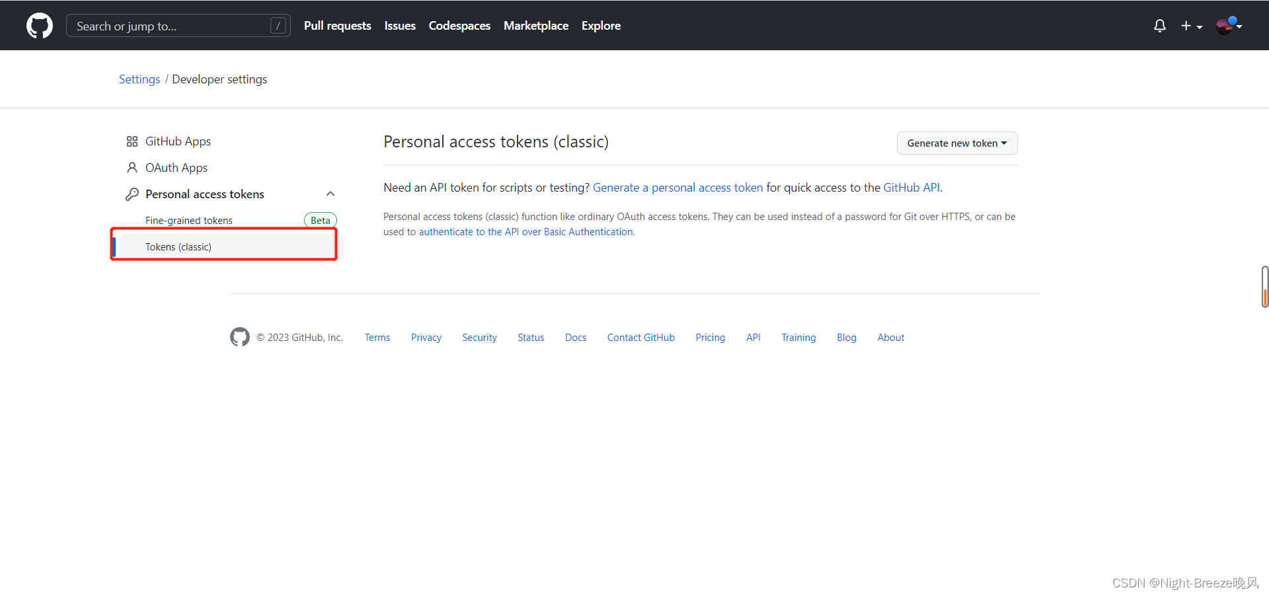Click the slash shortcut icon in the search box
Screen dimensions: 1269x596
(278, 26)
